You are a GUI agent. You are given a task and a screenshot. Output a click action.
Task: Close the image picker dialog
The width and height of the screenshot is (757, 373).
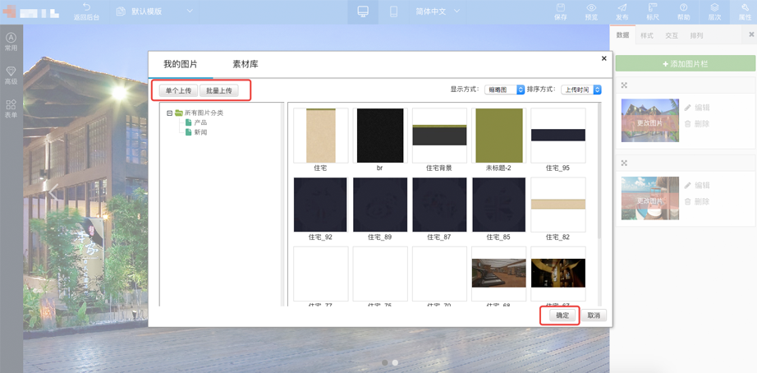[x=604, y=58]
